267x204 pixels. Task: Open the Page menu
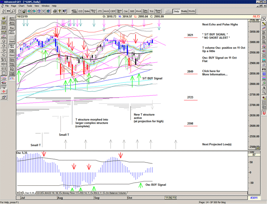tap(14, 6)
